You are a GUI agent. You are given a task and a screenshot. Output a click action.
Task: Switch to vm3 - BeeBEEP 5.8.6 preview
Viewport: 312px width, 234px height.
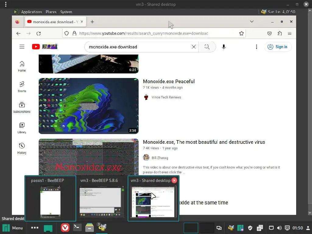pos(101,198)
